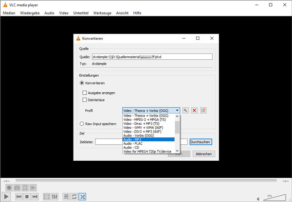Click the profile list scrollbar thumb

pyautogui.click(x=177, y=127)
